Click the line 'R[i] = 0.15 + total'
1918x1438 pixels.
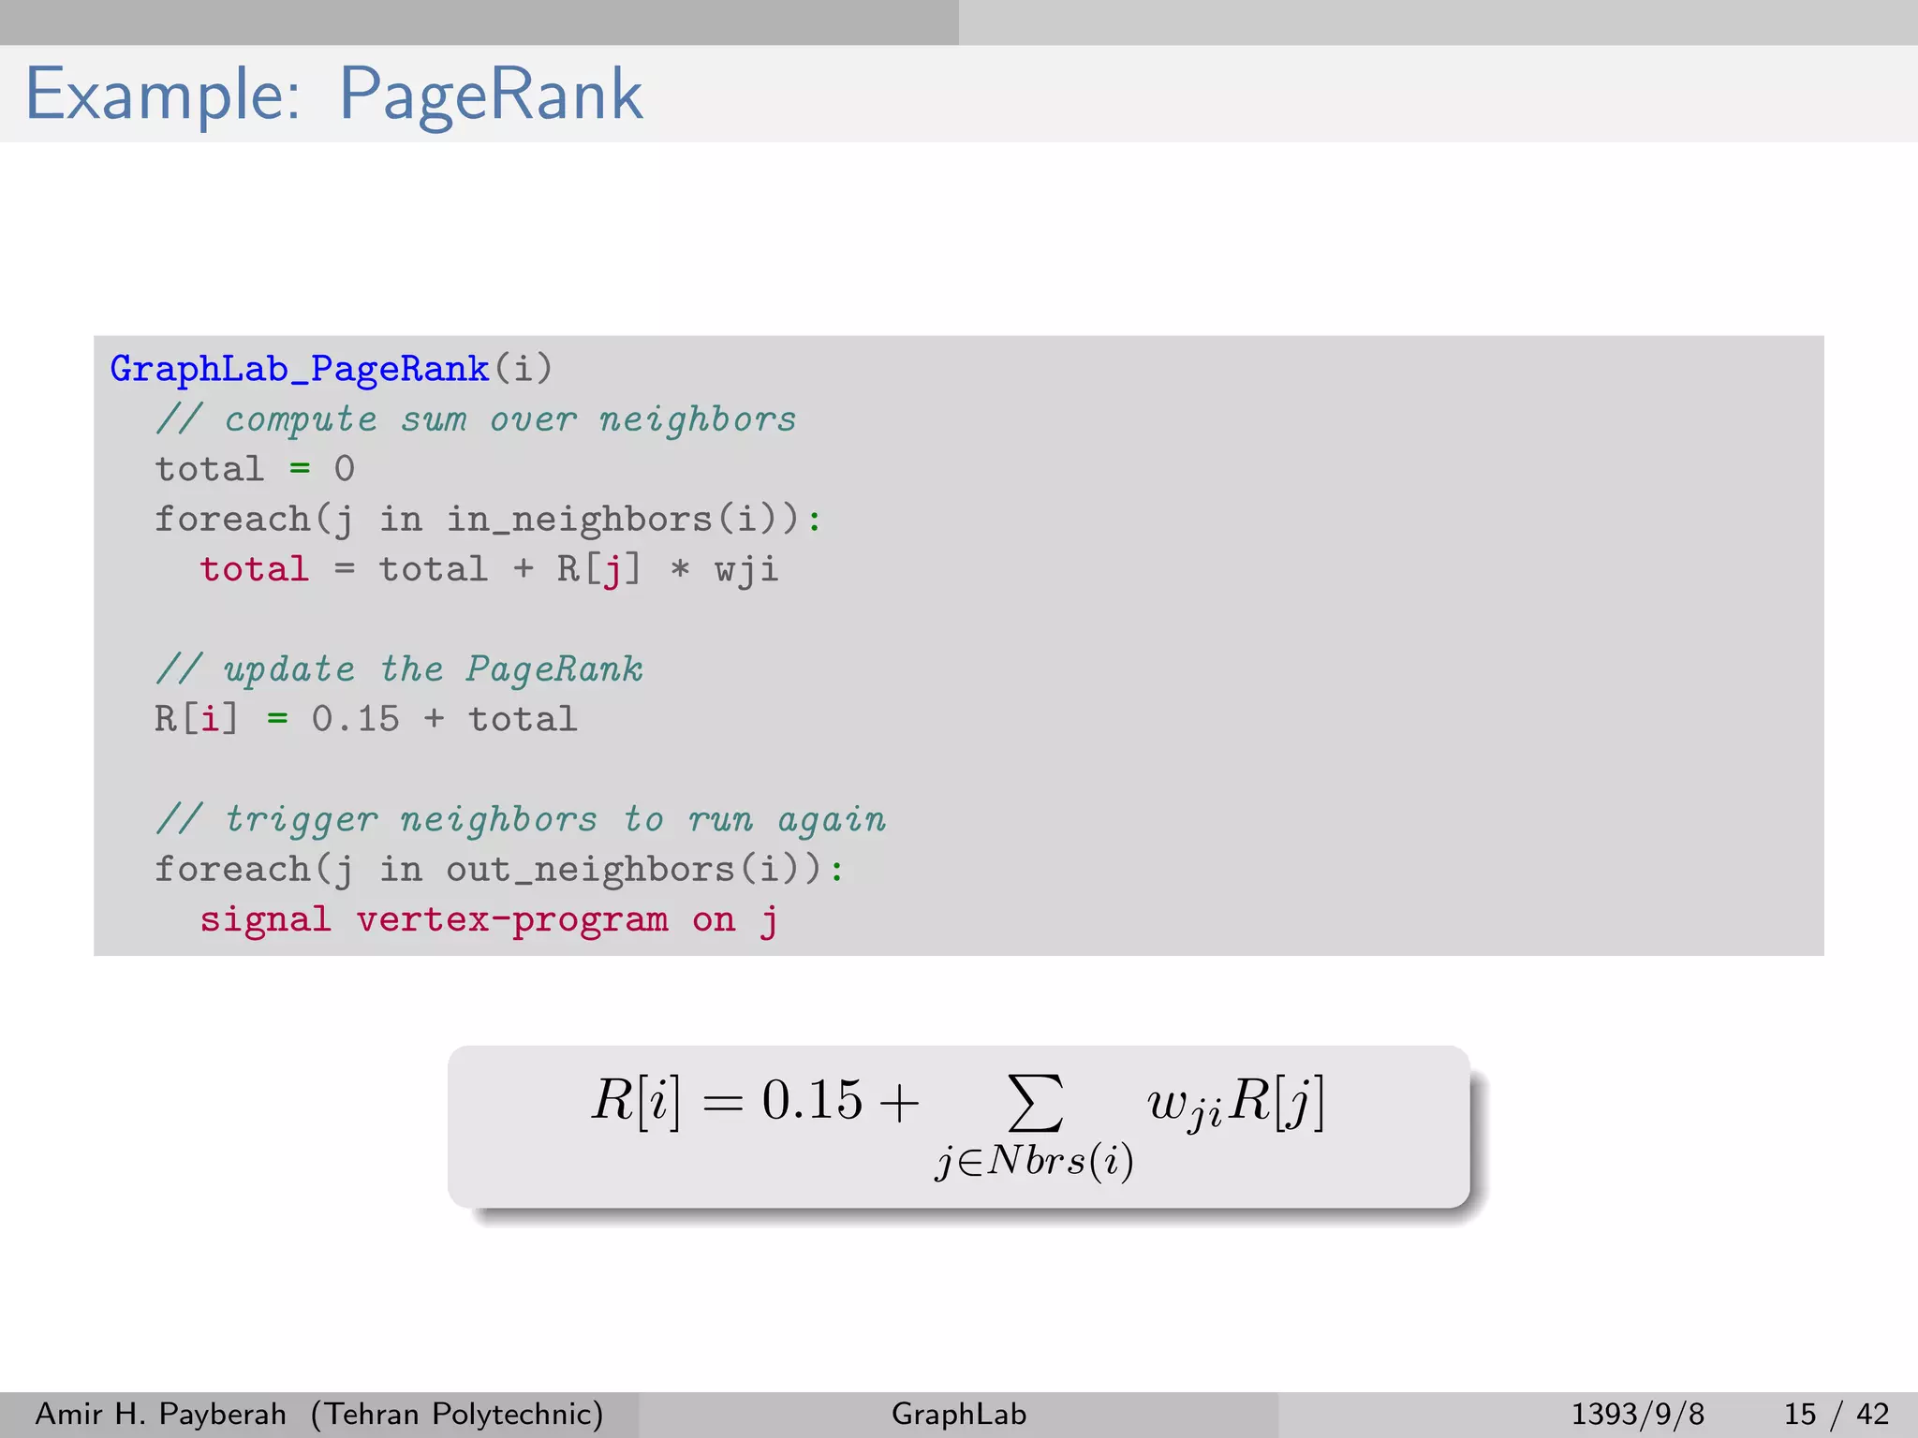click(365, 719)
